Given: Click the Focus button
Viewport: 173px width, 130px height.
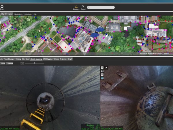Looking at the screenshot, I should click(3, 63).
